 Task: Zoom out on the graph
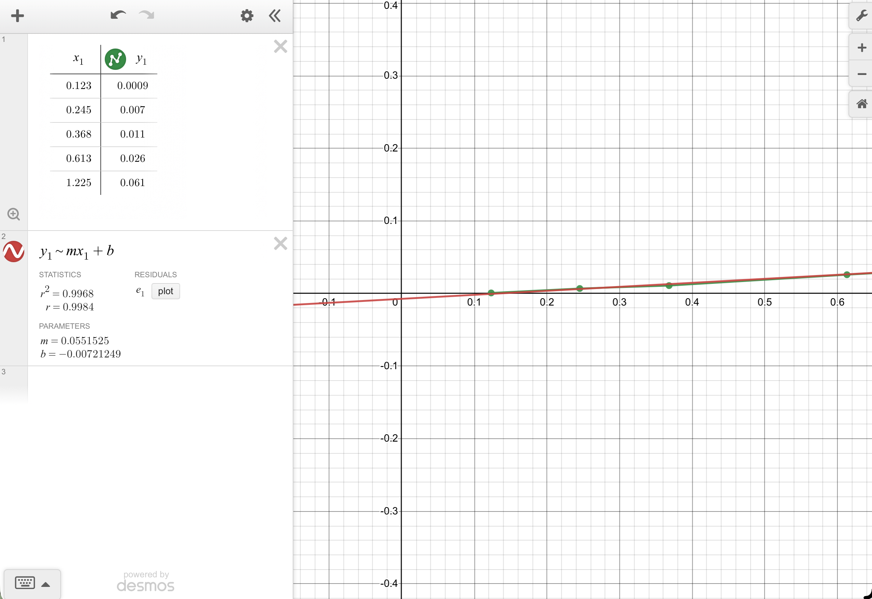pyautogui.click(x=861, y=74)
